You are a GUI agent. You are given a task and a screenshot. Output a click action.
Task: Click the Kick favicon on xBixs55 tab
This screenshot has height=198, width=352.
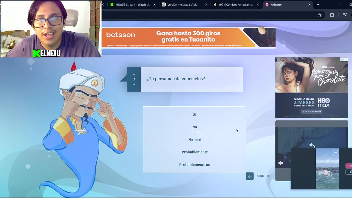112,5
